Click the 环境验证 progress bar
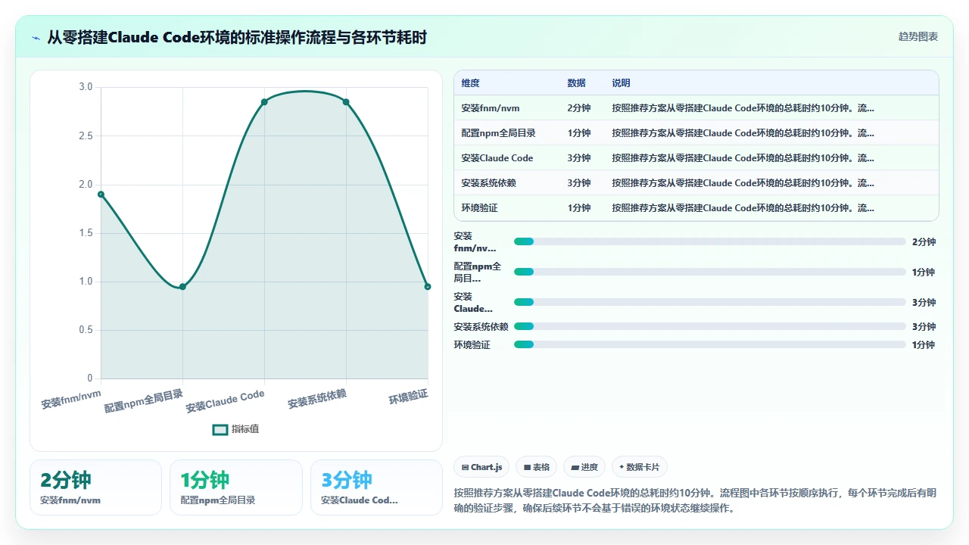969x545 pixels. pos(710,344)
